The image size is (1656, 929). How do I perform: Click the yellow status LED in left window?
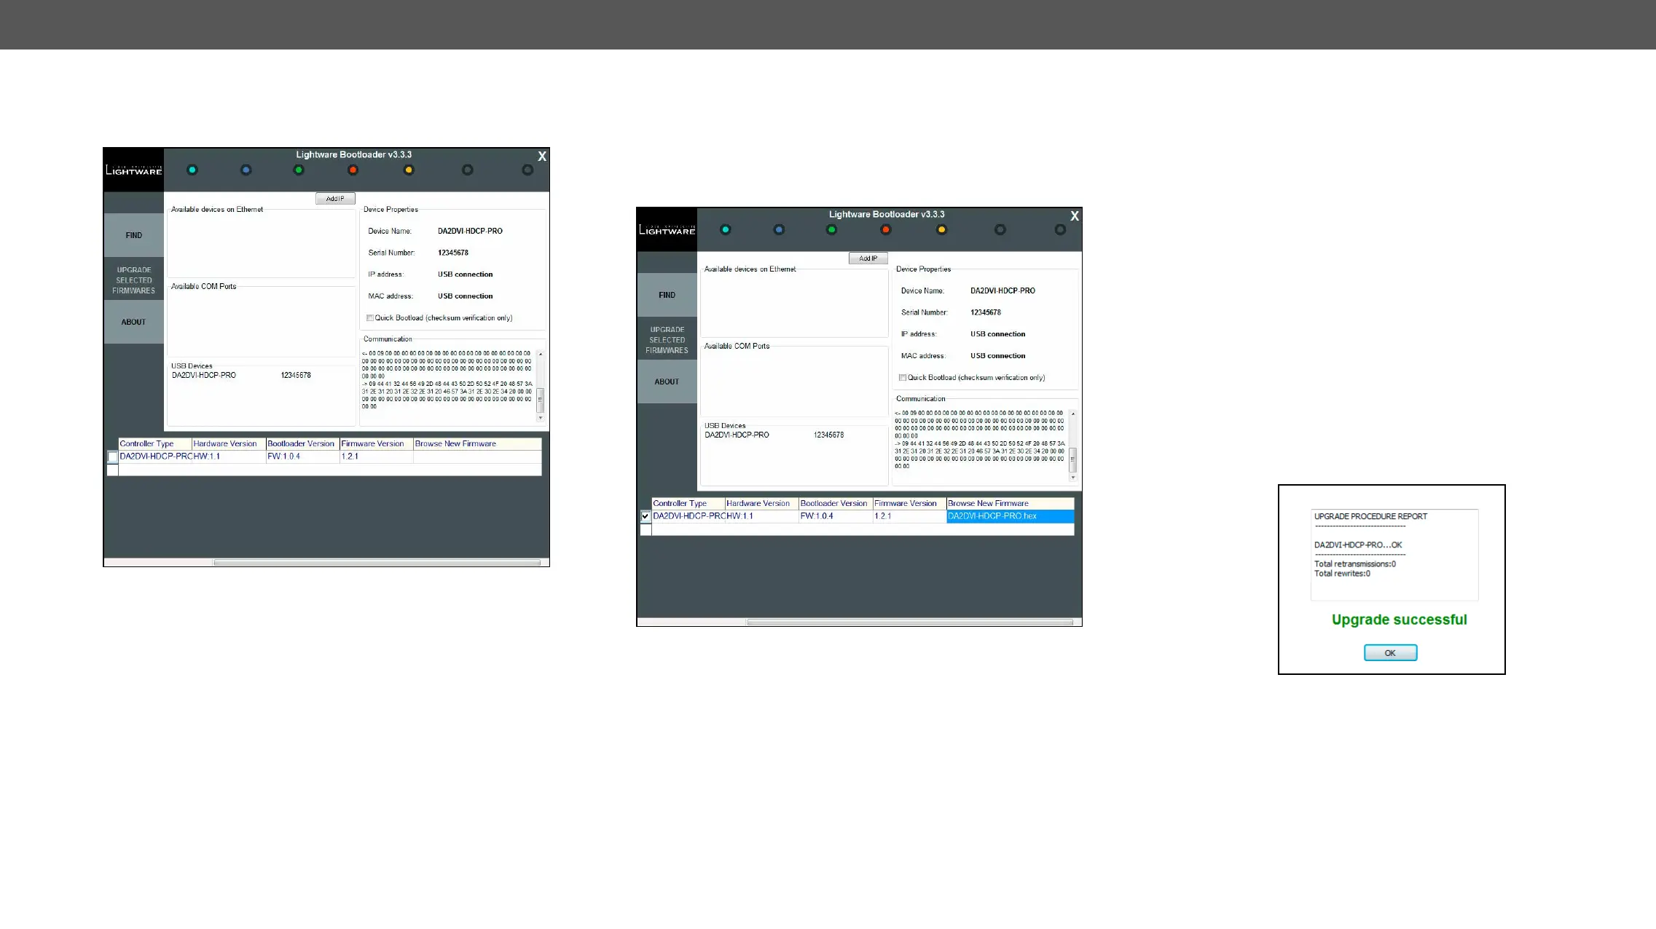(x=409, y=170)
